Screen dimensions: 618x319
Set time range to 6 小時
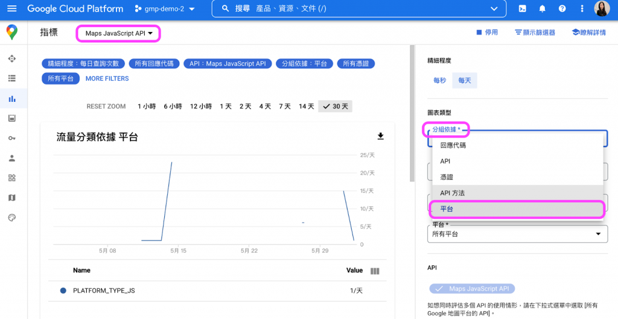[173, 106]
